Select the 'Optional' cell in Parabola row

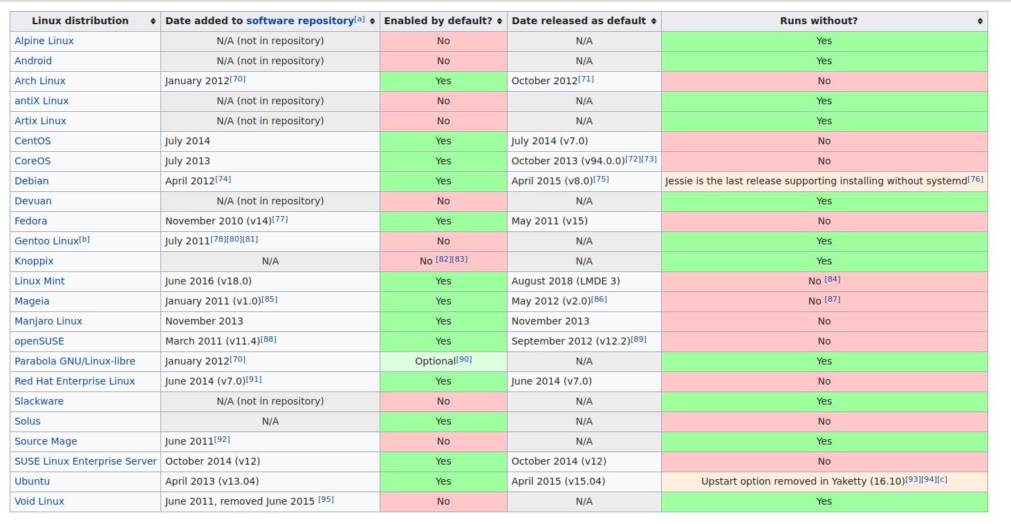pos(443,361)
